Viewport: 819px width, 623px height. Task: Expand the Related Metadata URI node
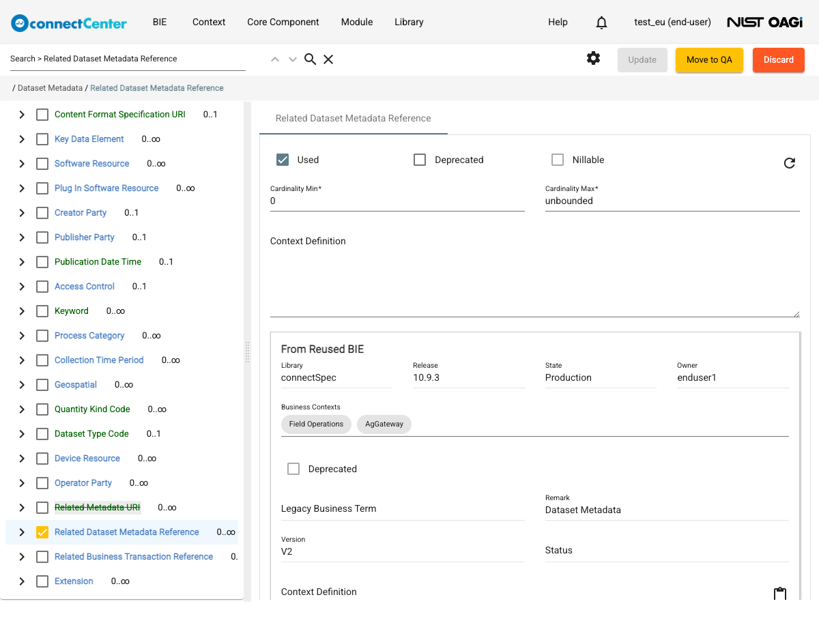[x=22, y=508]
